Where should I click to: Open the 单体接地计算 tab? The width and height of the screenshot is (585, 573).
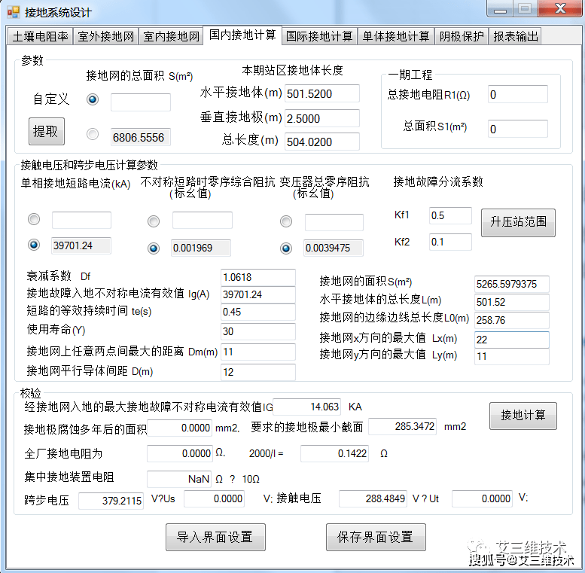click(396, 36)
